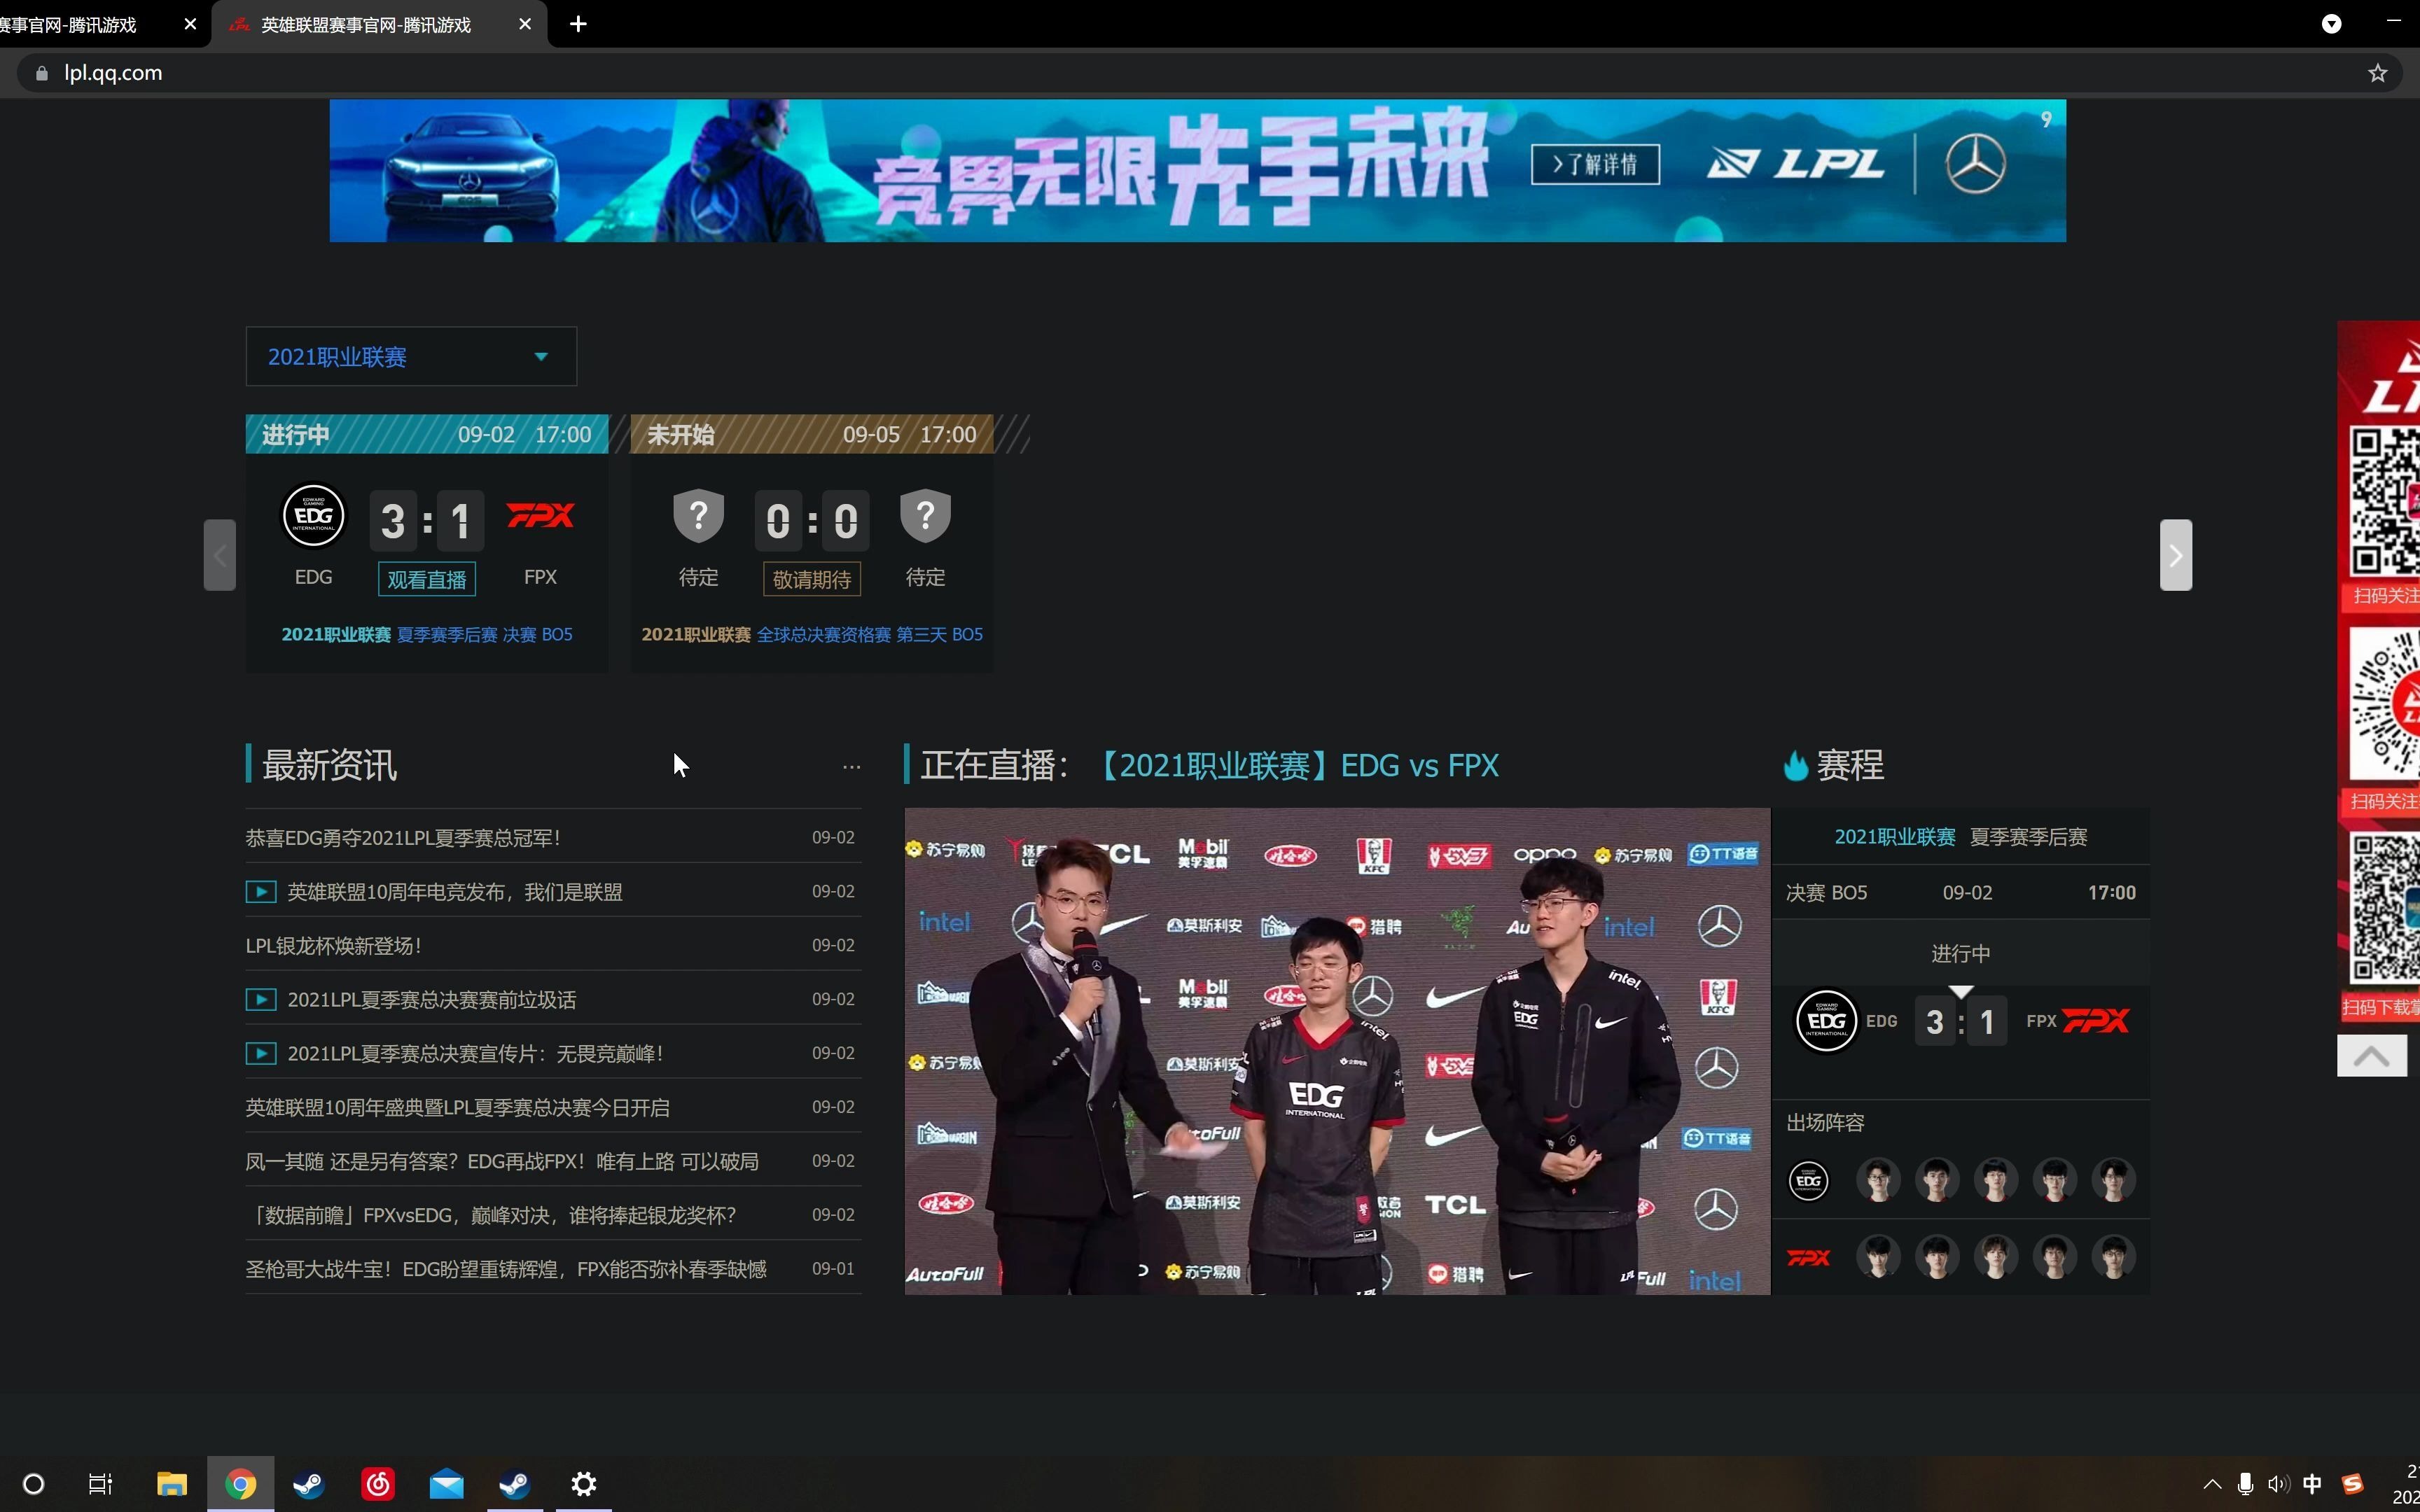Open the live stream video player
Viewport: 2420px width, 1512px height.
(1337, 1051)
